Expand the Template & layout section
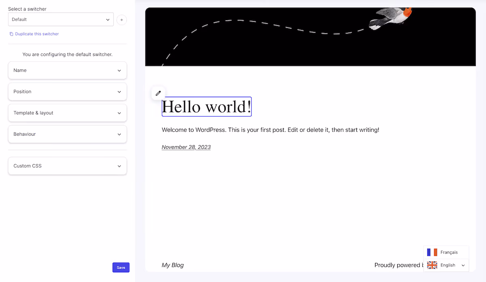Screen dimensions: 486x282 tap(67, 113)
